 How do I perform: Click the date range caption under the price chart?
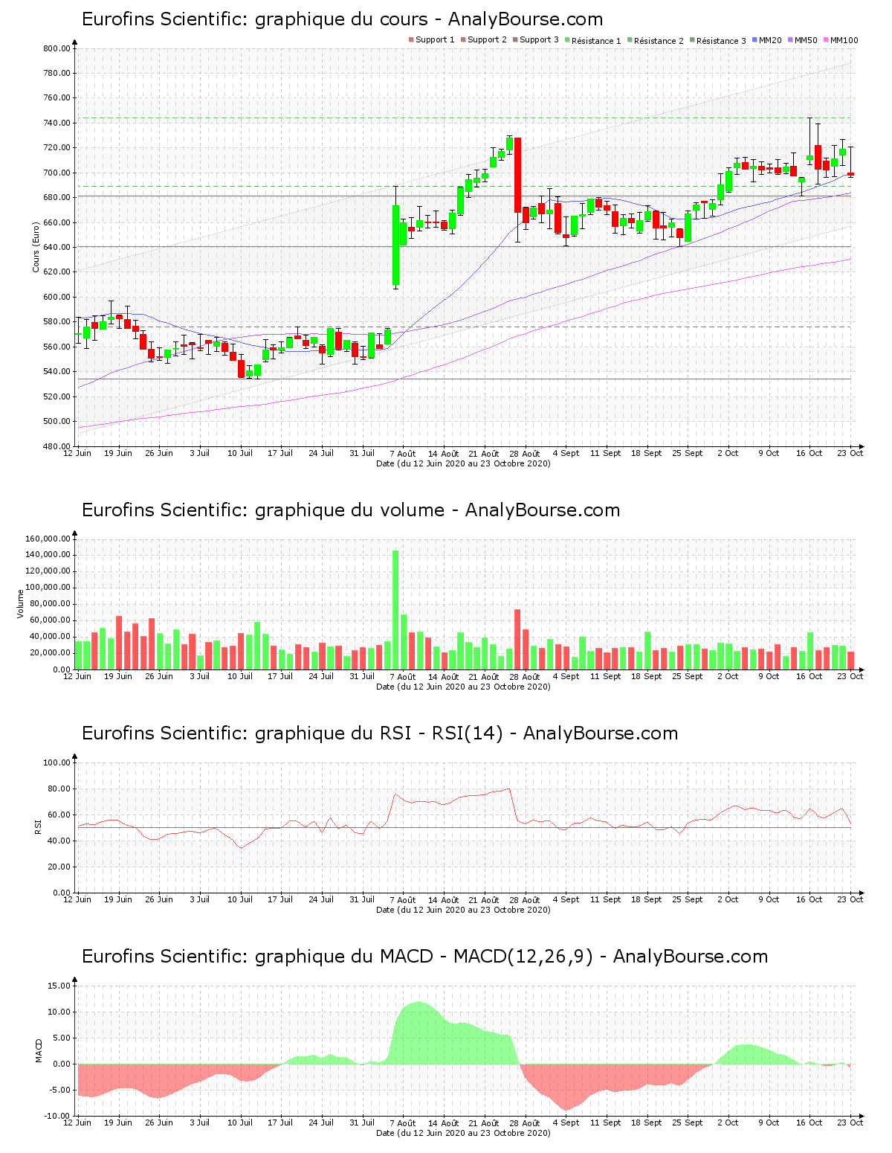pos(463,463)
